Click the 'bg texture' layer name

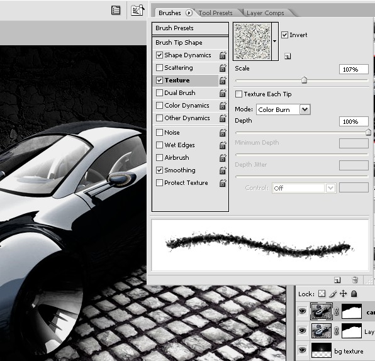[349, 351]
